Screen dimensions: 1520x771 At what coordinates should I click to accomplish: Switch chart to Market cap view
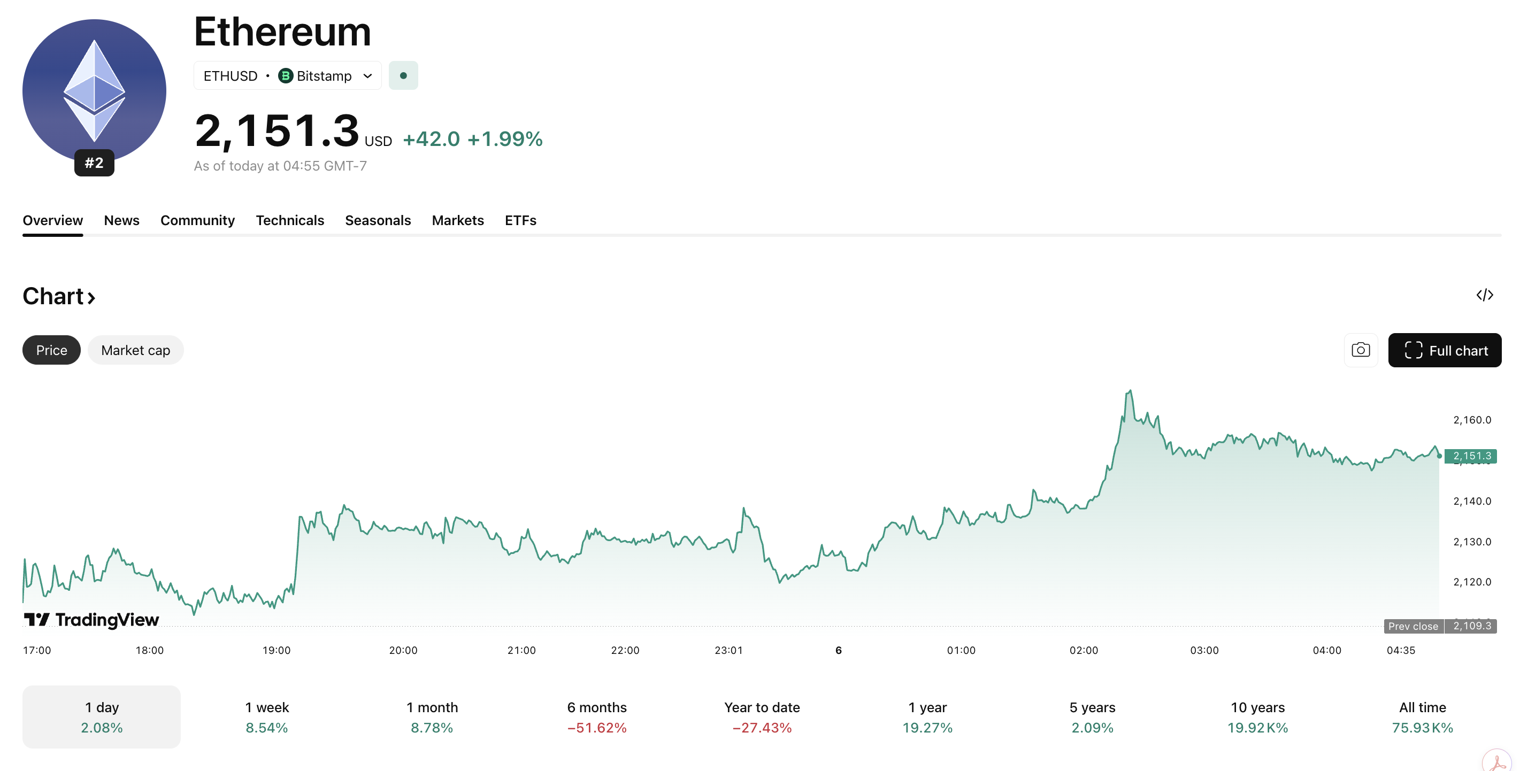point(135,350)
